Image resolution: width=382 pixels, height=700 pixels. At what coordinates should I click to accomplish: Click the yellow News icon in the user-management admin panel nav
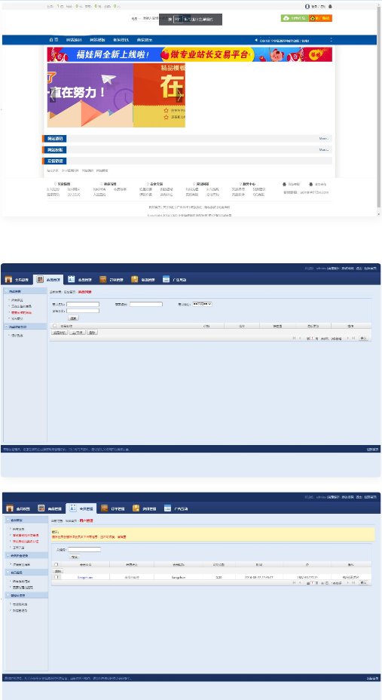[x=136, y=508]
